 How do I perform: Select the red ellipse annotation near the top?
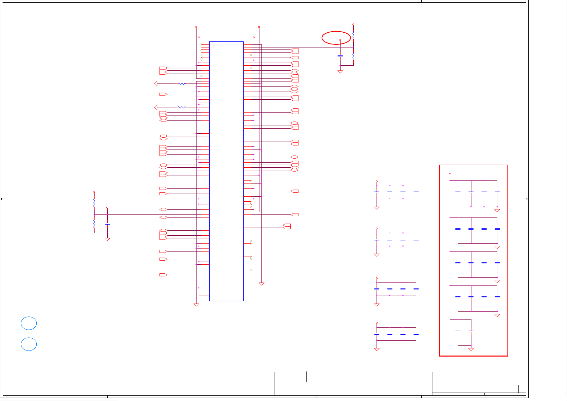click(x=336, y=38)
